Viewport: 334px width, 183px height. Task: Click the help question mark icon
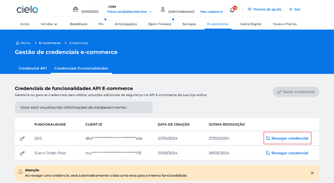click(249, 9)
